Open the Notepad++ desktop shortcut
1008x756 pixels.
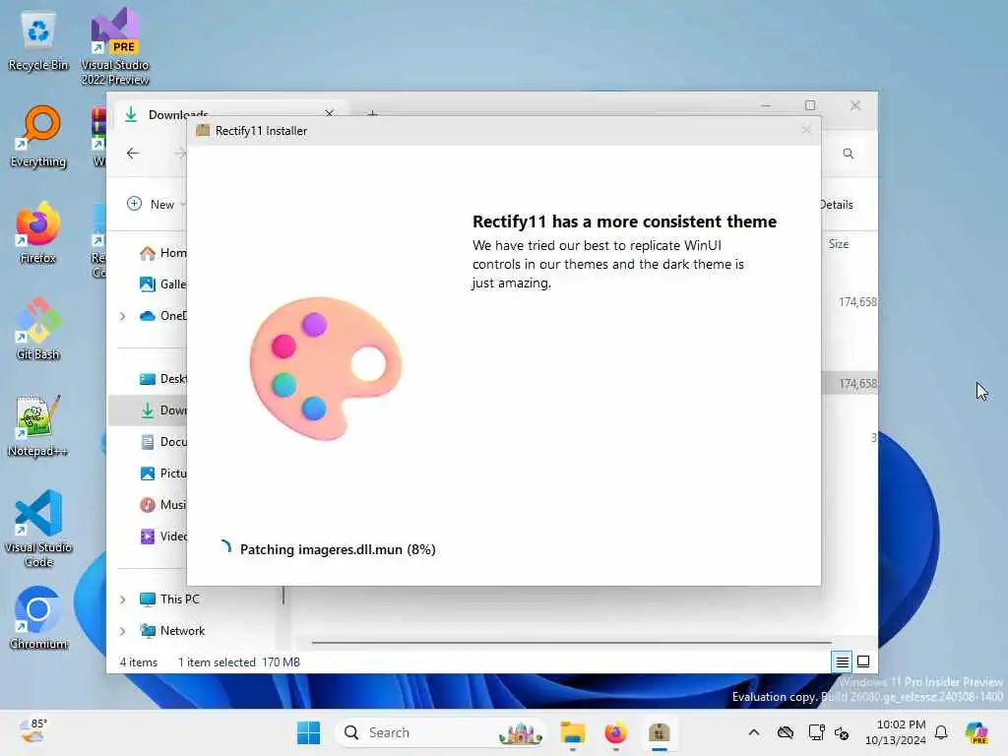tap(38, 425)
